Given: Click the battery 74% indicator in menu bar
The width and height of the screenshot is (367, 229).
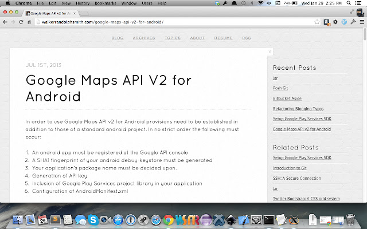Looking at the screenshot, I should pos(291,3).
